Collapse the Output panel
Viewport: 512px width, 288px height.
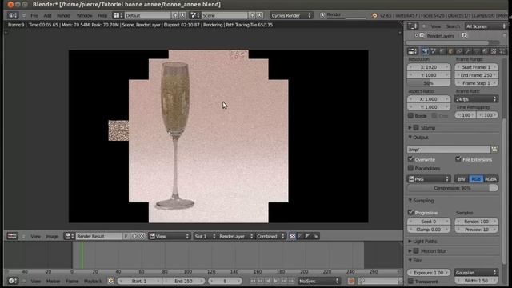410,138
